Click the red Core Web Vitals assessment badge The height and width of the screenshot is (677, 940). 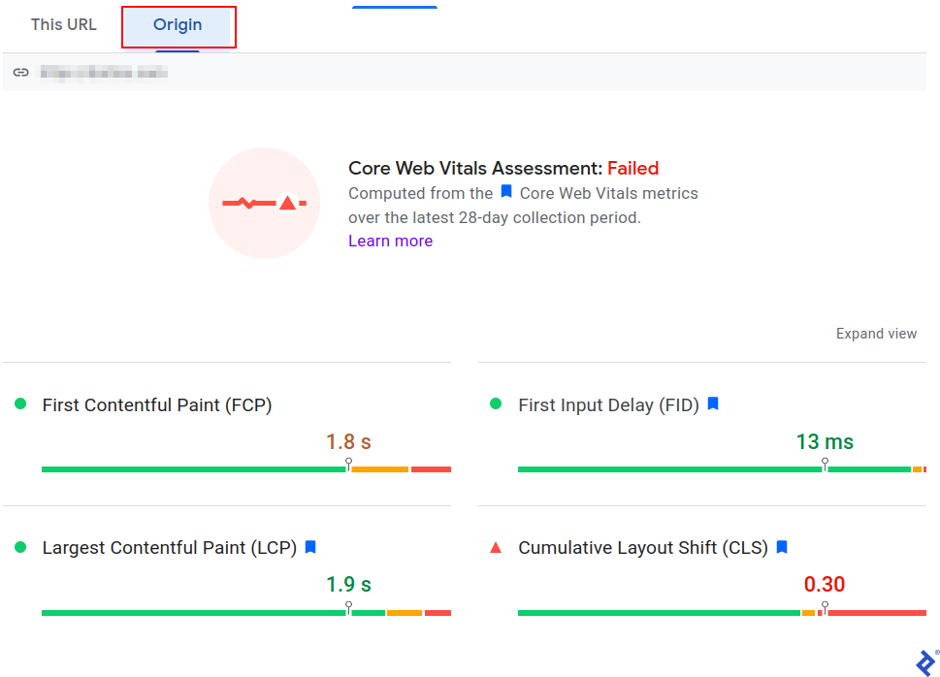(x=264, y=203)
